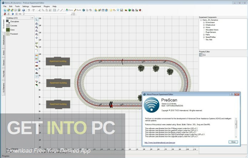Open the File menu

click(5, 6)
